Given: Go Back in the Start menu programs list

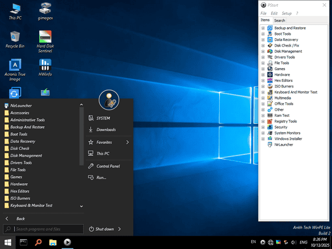Looking at the screenshot, I should [x=20, y=219].
